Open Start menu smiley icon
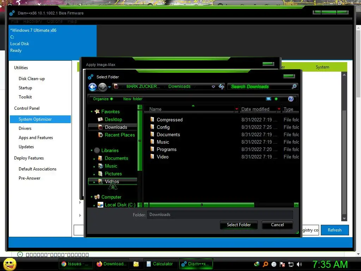The image size is (361, 271). 10,264
